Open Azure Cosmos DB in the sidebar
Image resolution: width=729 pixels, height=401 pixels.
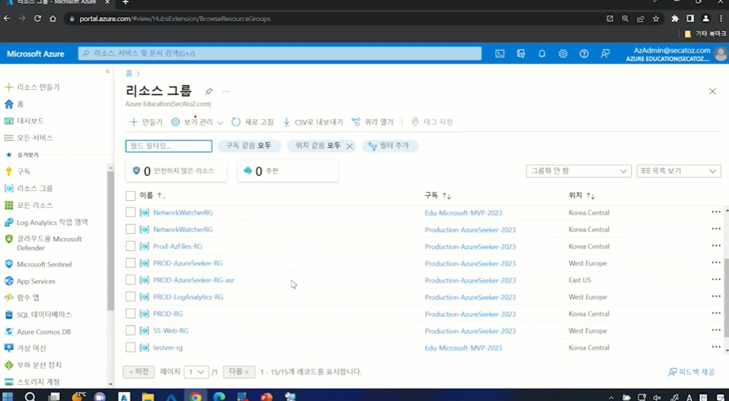[x=43, y=331]
